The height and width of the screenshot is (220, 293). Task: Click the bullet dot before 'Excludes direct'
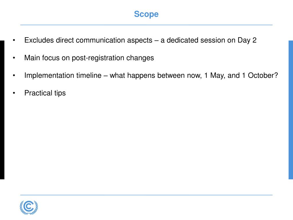(x=14, y=40)
